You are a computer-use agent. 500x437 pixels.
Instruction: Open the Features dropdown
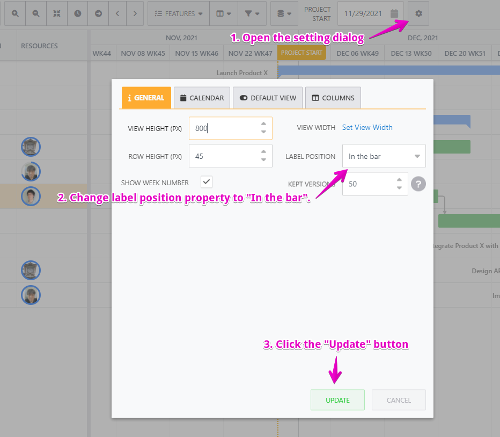click(178, 13)
